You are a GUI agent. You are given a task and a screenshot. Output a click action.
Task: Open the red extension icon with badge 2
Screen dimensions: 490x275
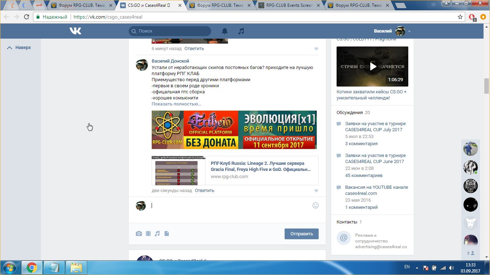[x=472, y=17]
